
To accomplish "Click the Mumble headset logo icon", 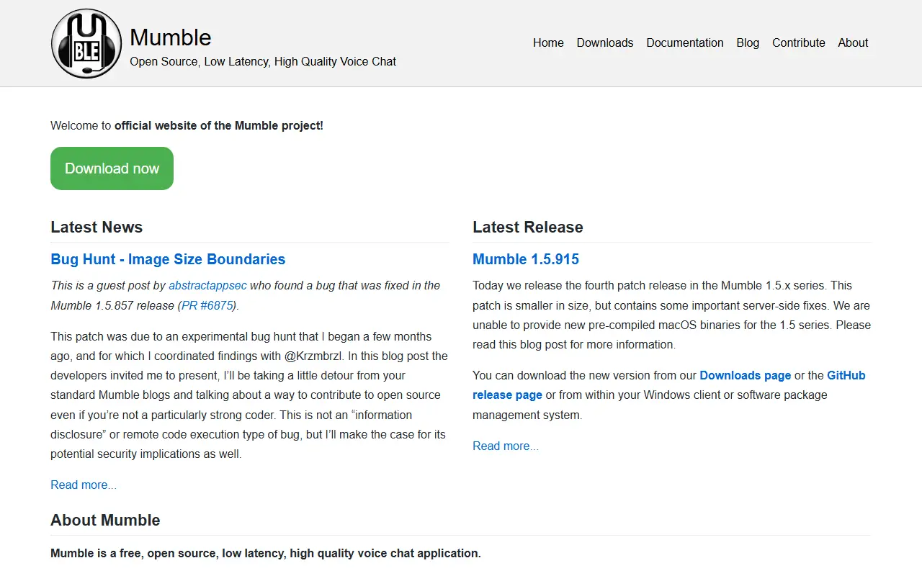I will [x=86, y=43].
